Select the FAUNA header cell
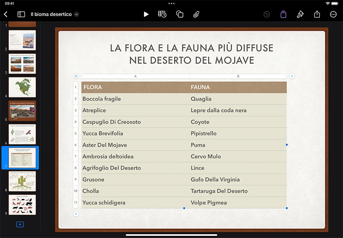 (x=238, y=87)
